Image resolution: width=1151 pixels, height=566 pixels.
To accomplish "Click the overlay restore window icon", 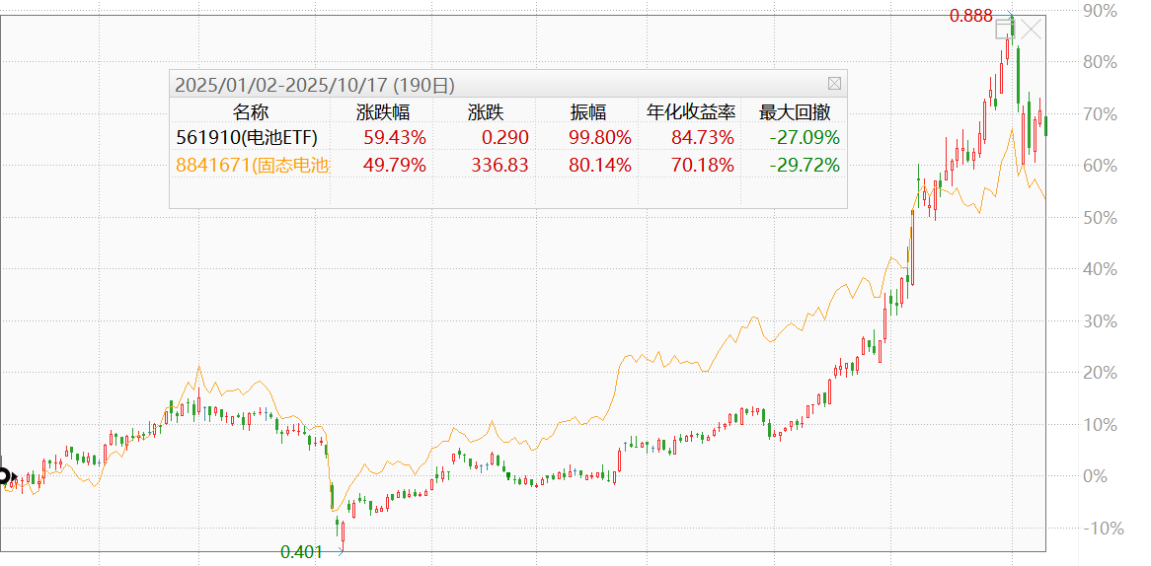I will click(1005, 28).
